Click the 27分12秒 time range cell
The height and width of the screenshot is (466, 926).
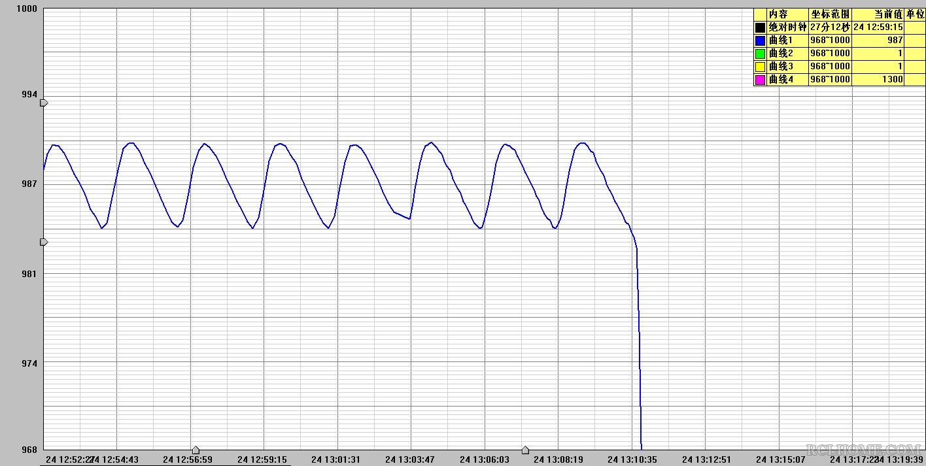click(x=831, y=27)
